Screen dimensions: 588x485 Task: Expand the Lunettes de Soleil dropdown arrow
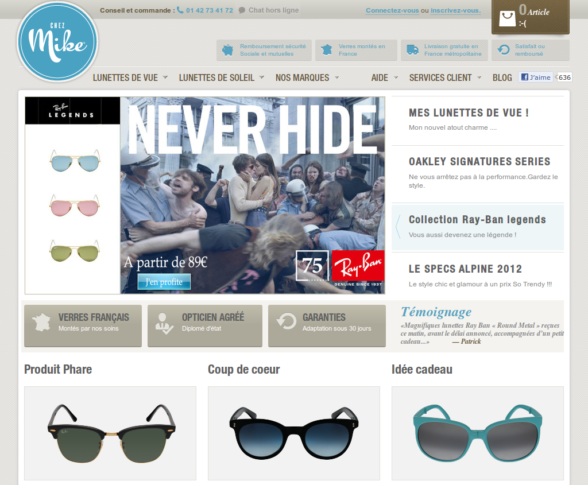[262, 77]
